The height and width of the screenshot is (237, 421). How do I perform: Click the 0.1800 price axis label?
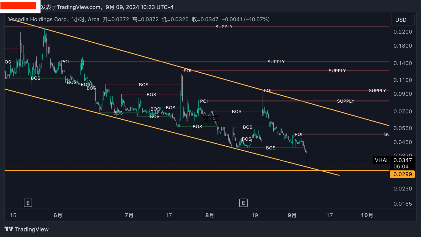tap(403, 46)
